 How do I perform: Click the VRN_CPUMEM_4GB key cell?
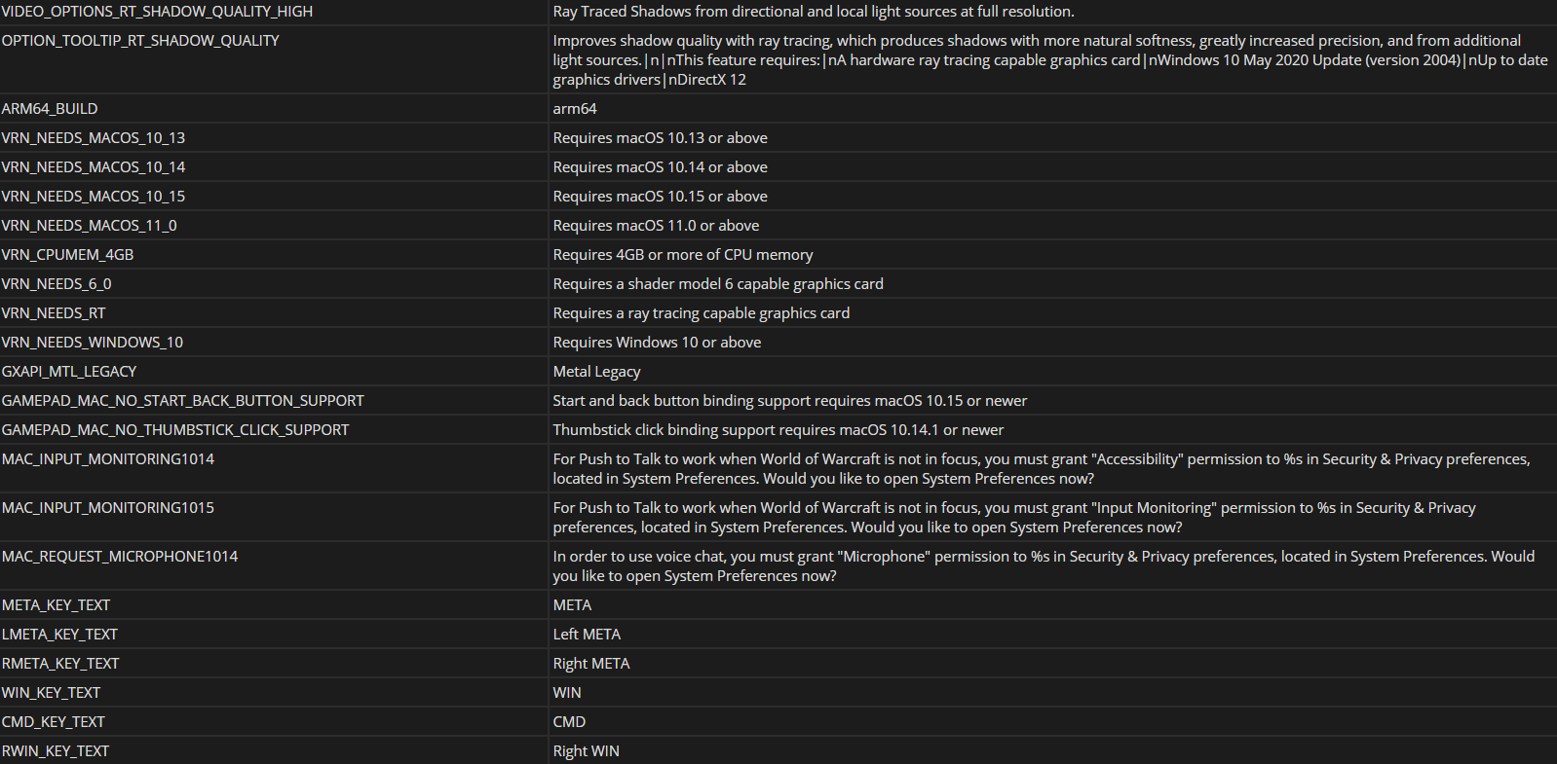pos(68,255)
